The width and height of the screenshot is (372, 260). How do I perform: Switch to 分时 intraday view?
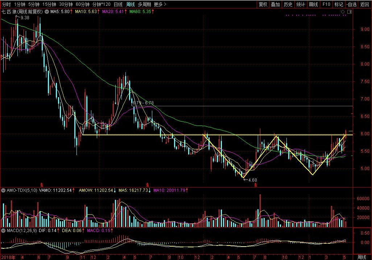7,4
